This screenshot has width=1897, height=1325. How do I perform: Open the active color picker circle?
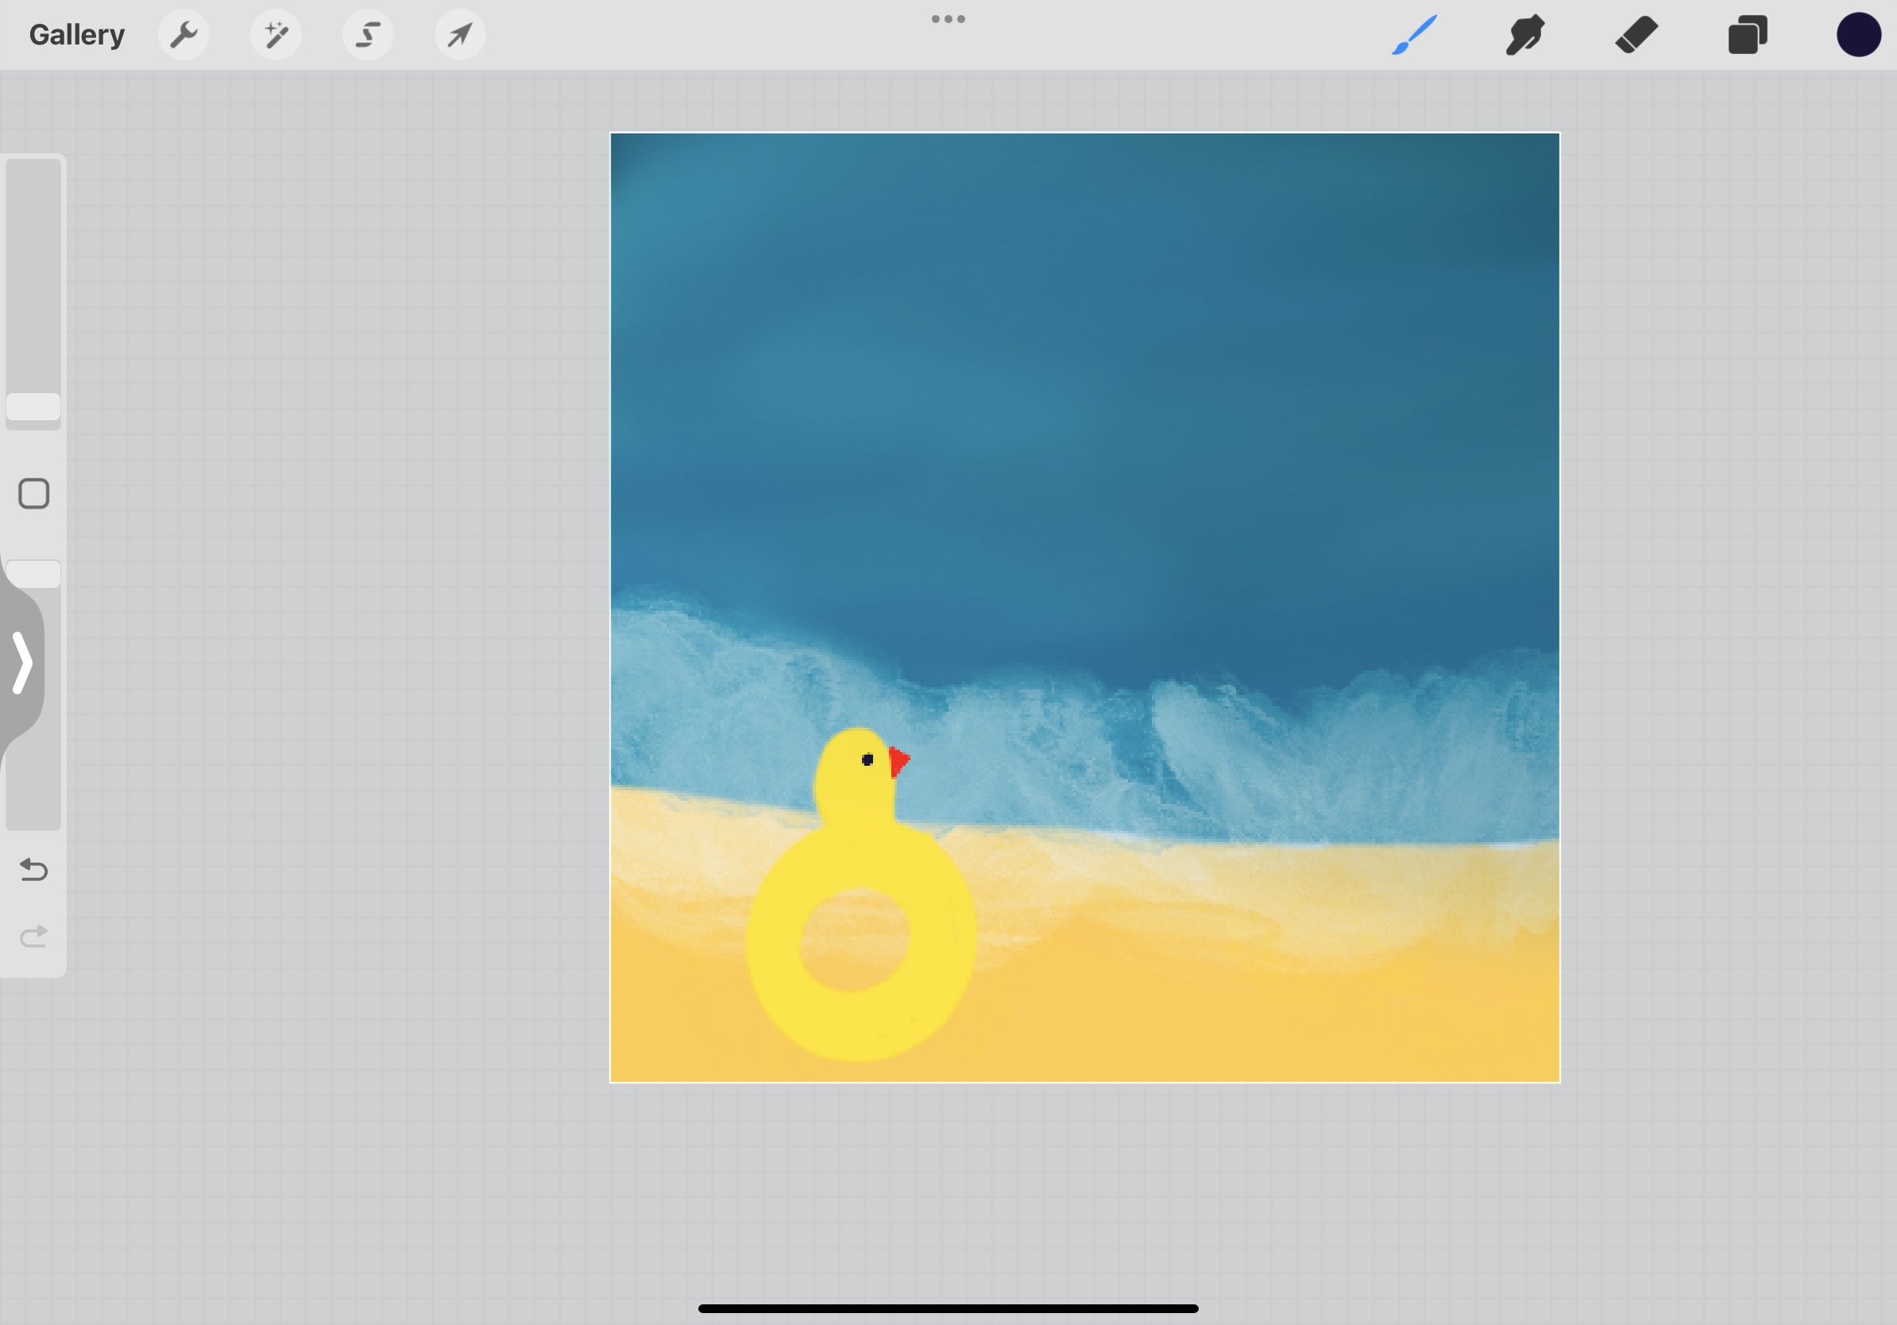(1858, 35)
